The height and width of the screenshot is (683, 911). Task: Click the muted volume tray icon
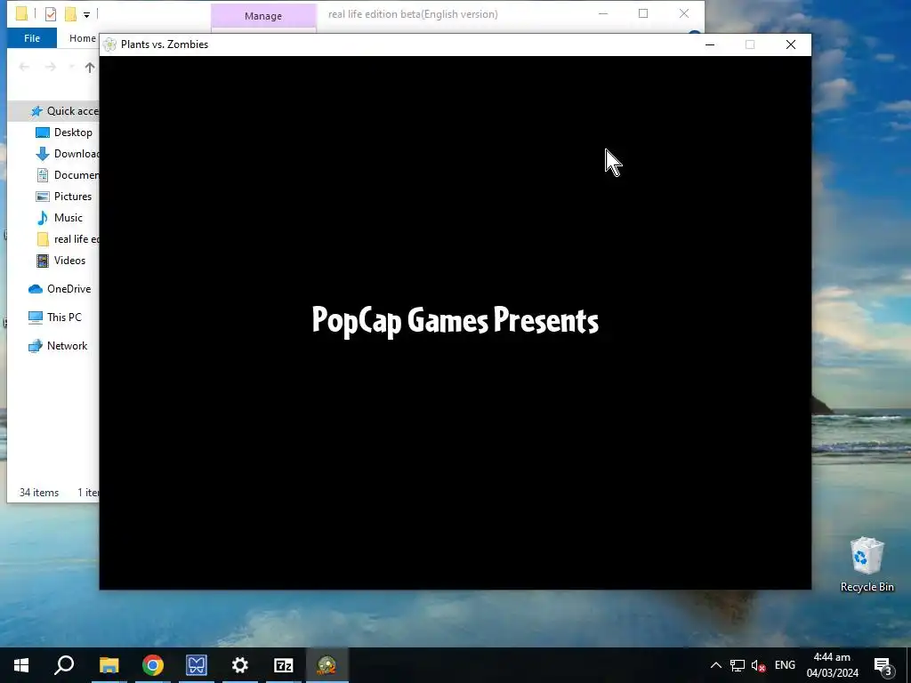[758, 665]
